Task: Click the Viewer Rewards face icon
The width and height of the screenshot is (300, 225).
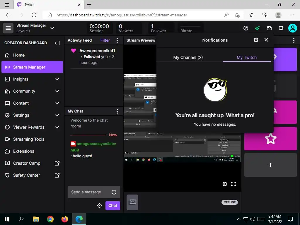Action: [7, 127]
